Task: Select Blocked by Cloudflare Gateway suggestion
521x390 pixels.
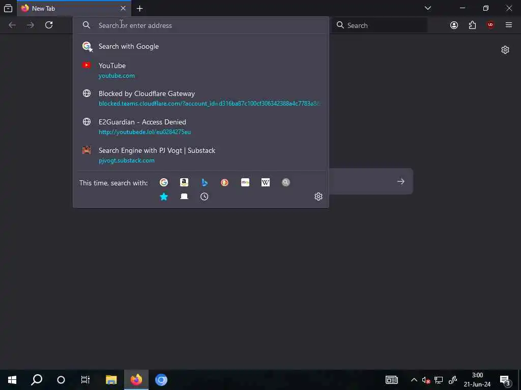Action: (x=200, y=98)
